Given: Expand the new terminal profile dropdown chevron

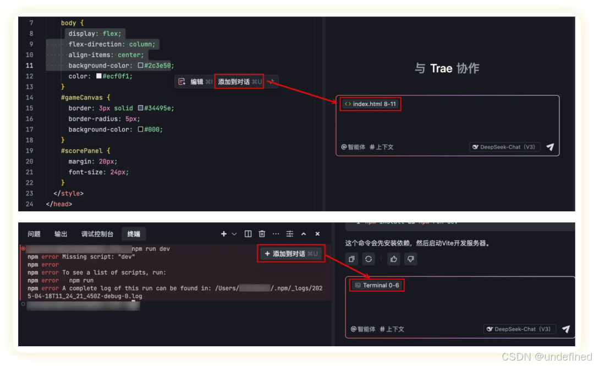Looking at the screenshot, I should click(x=234, y=234).
